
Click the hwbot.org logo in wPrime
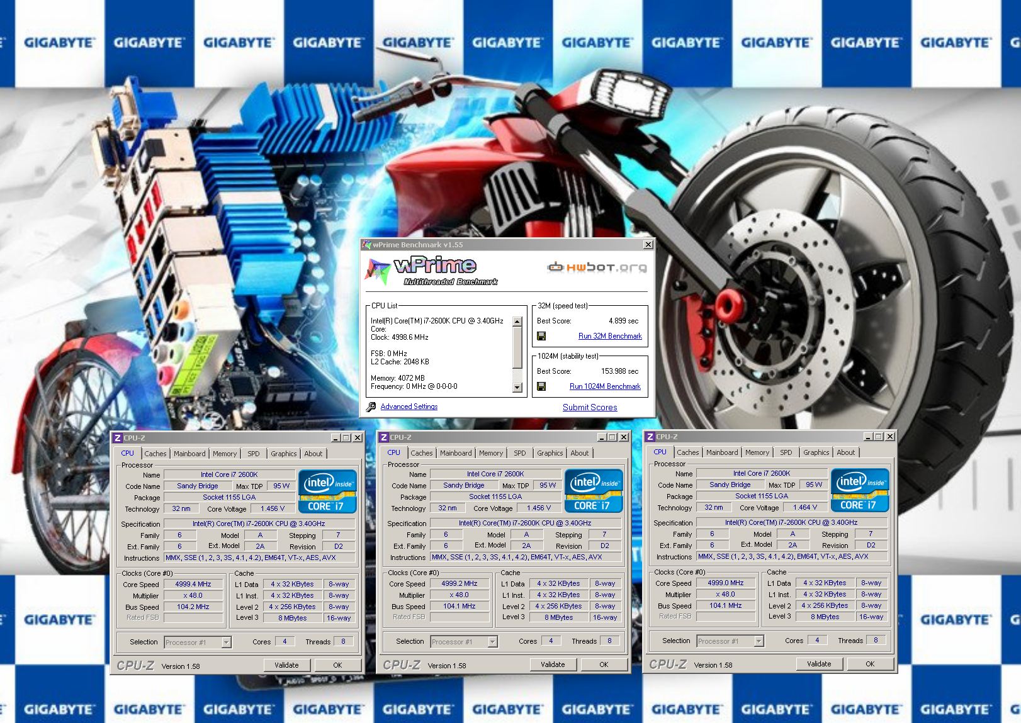click(x=597, y=267)
